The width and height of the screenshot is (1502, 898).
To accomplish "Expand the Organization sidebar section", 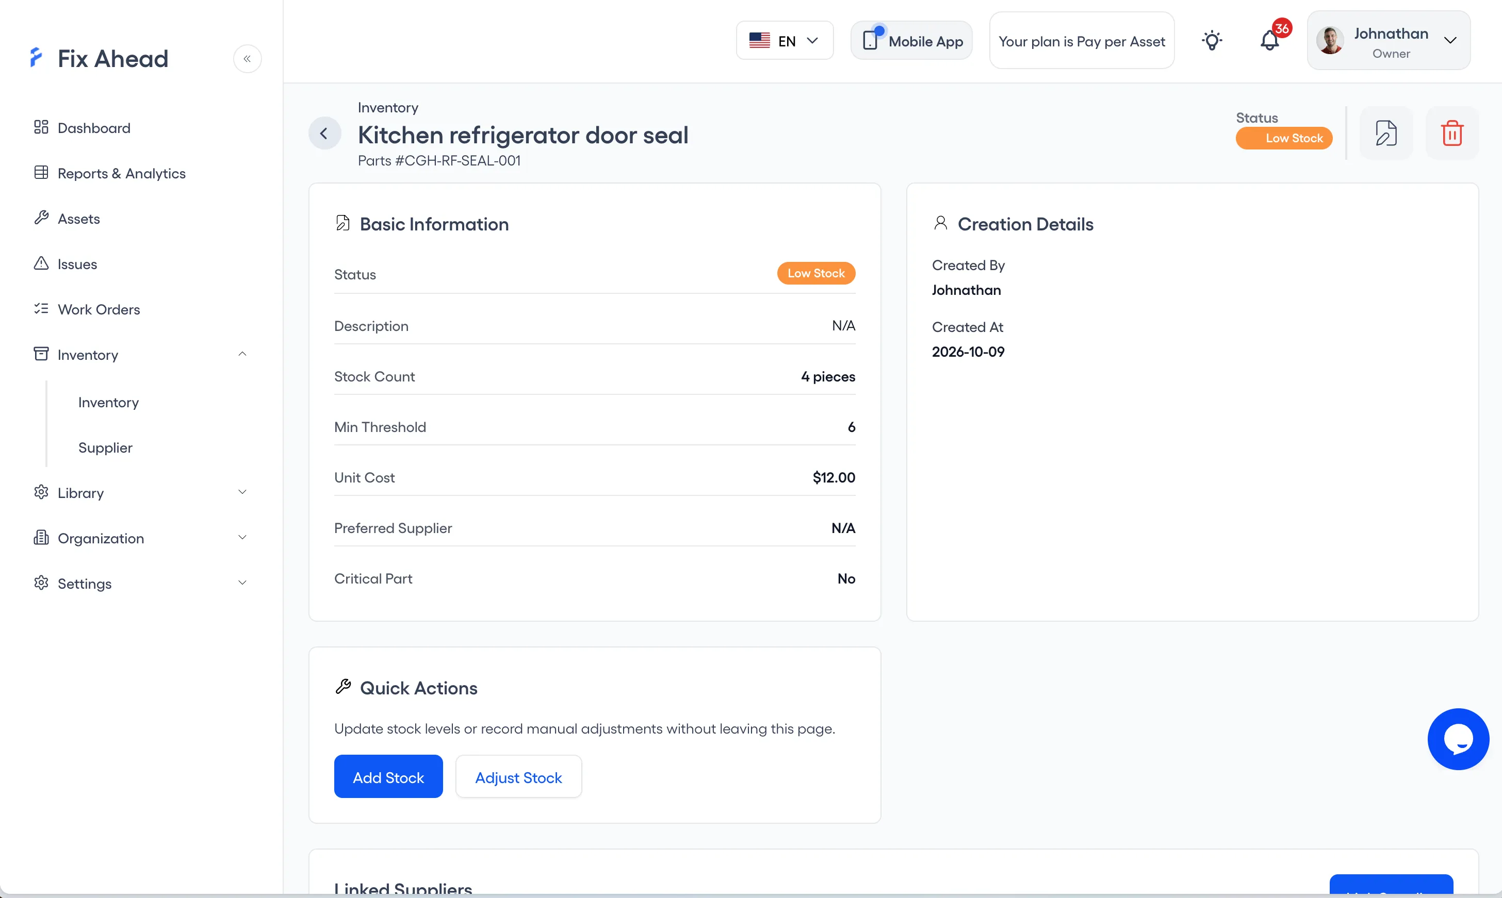I will [x=242, y=537].
